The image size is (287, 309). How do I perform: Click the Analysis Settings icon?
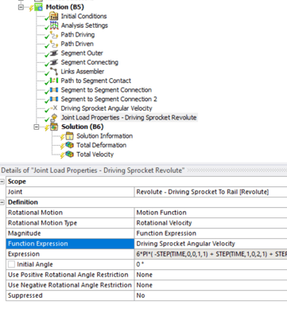[x=54, y=25]
